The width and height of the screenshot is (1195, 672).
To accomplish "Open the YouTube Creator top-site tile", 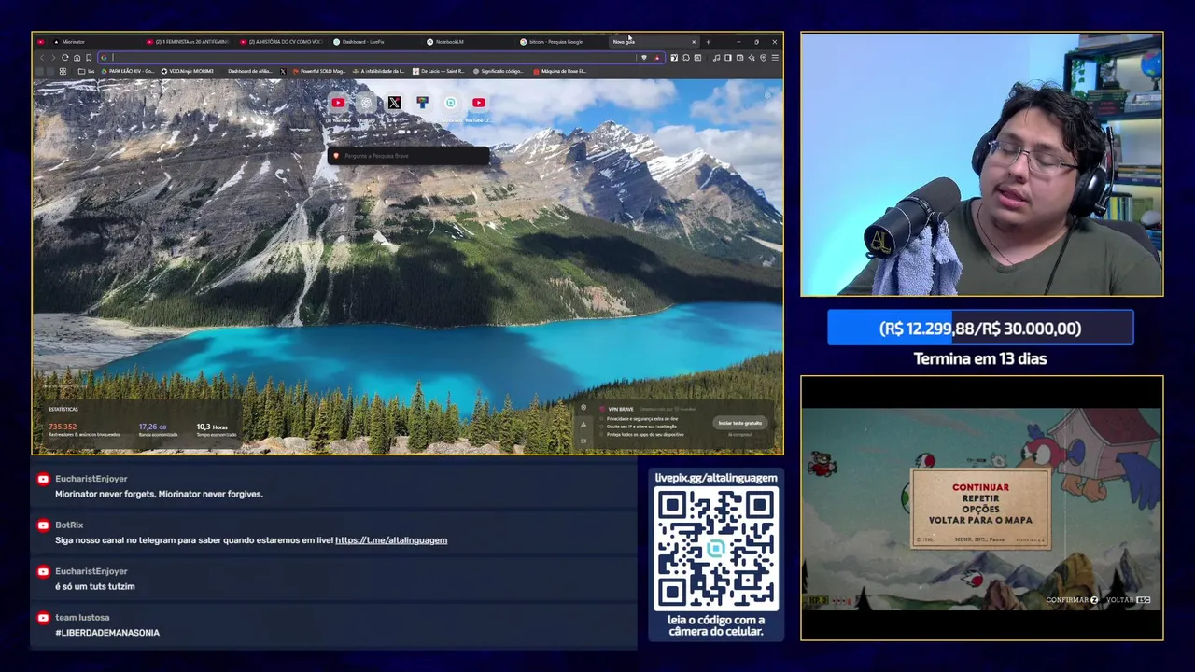I will coord(478,103).
